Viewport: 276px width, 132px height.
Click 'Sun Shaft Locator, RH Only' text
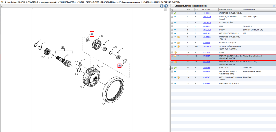pyautogui.click(x=253, y=30)
